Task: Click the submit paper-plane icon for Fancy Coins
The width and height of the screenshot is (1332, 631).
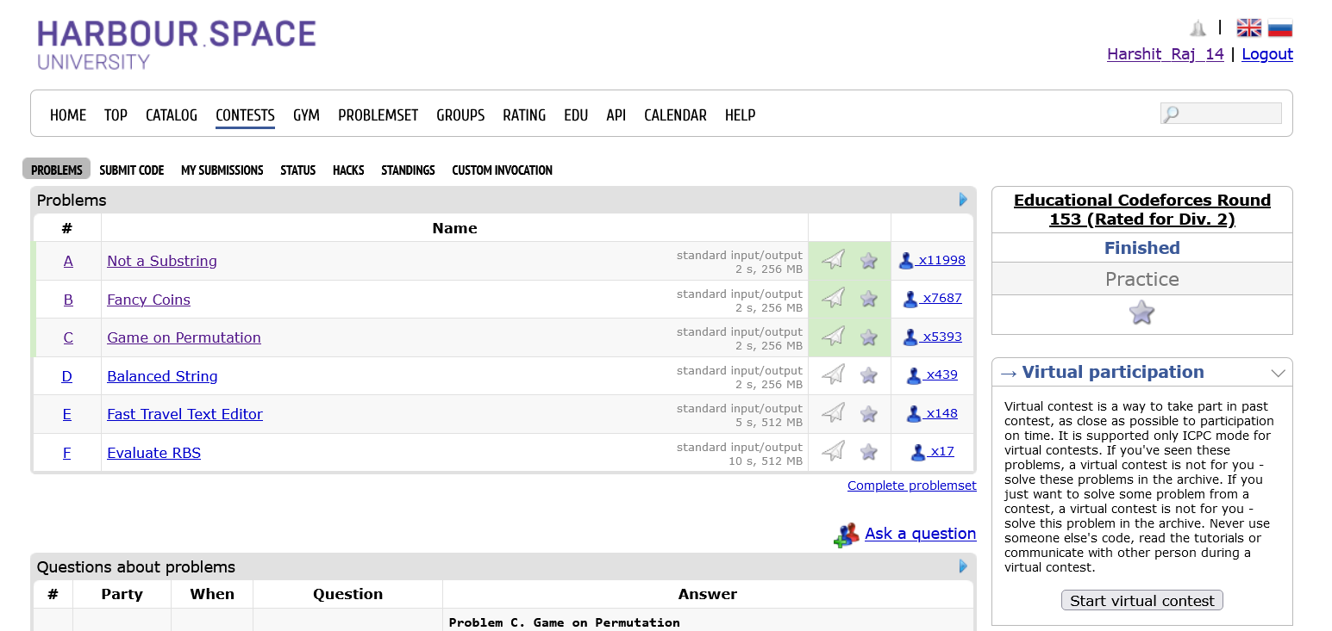Action: [x=833, y=298]
